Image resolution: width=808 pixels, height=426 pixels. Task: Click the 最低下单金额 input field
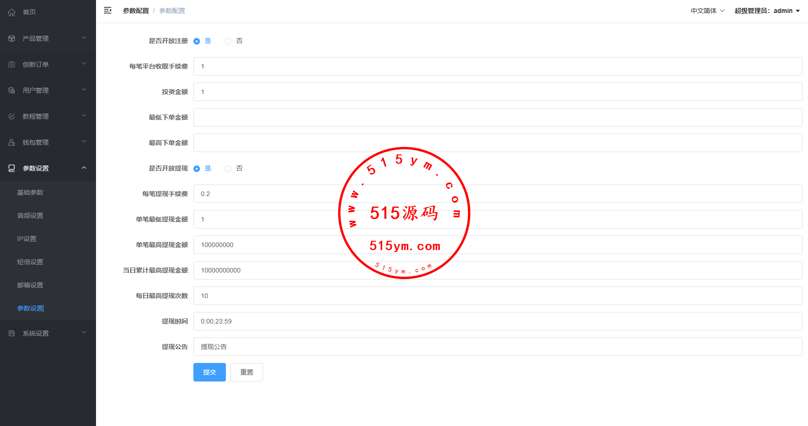pyautogui.click(x=497, y=117)
